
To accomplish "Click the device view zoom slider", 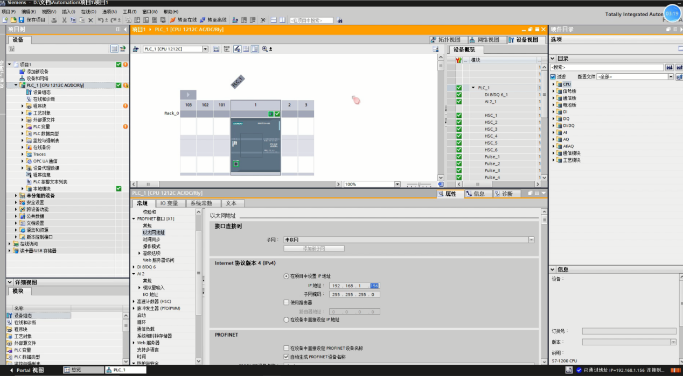I will (x=419, y=184).
